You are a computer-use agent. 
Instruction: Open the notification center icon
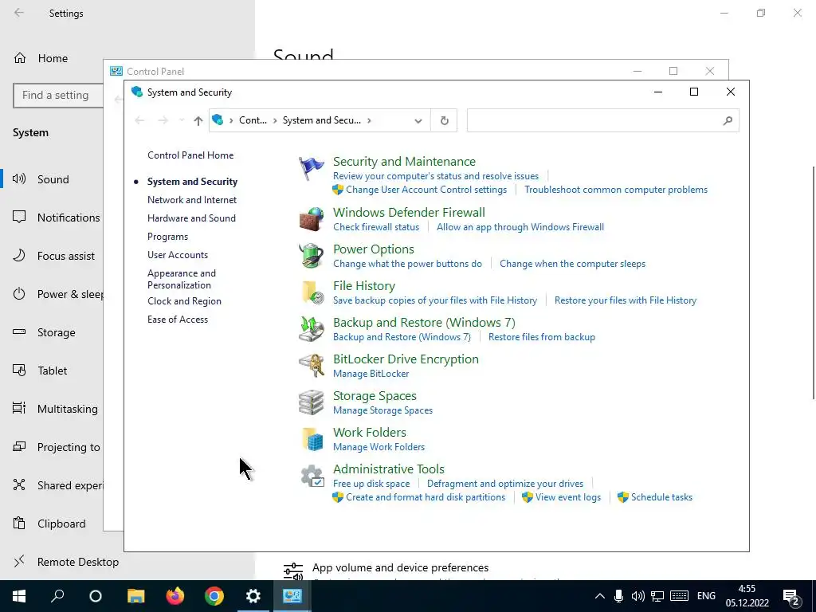point(791,597)
